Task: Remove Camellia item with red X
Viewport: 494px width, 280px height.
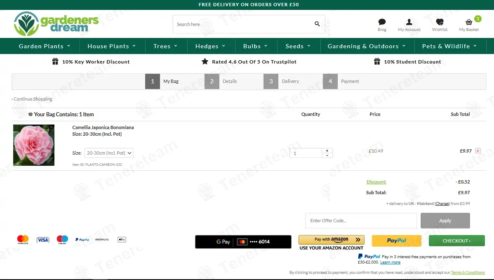Action: coord(478,151)
